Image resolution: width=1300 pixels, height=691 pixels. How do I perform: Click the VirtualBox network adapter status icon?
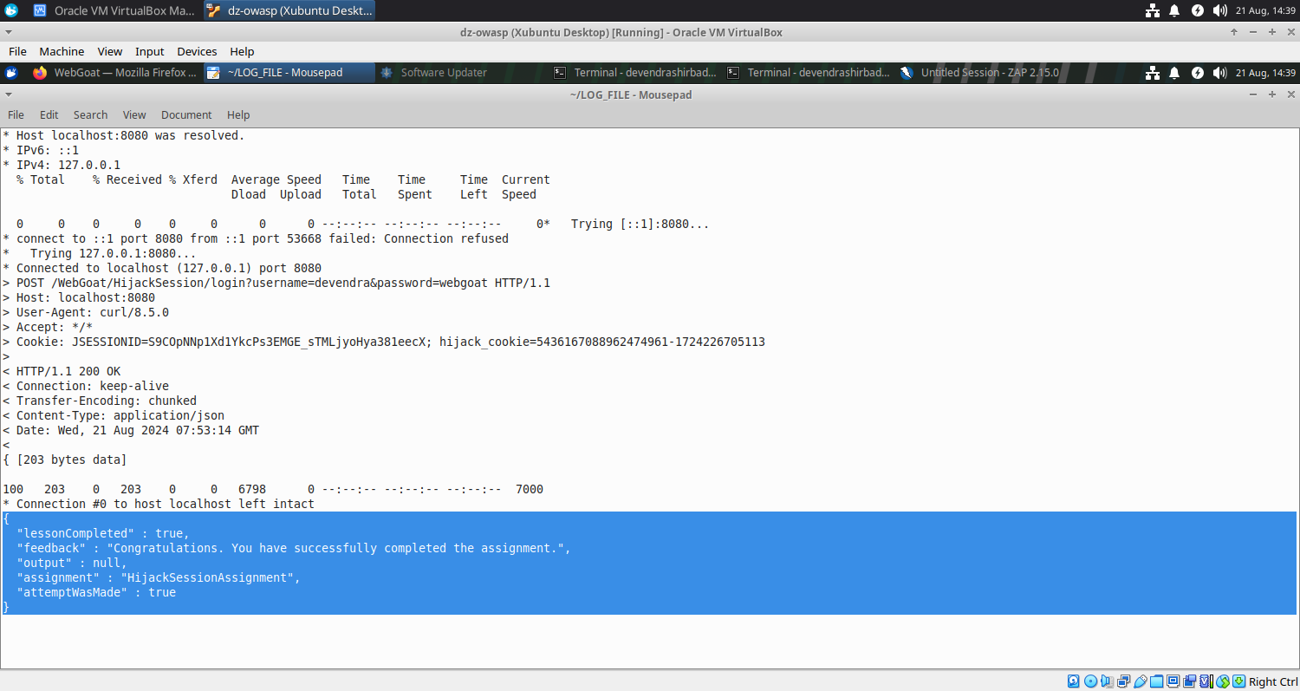click(1124, 681)
